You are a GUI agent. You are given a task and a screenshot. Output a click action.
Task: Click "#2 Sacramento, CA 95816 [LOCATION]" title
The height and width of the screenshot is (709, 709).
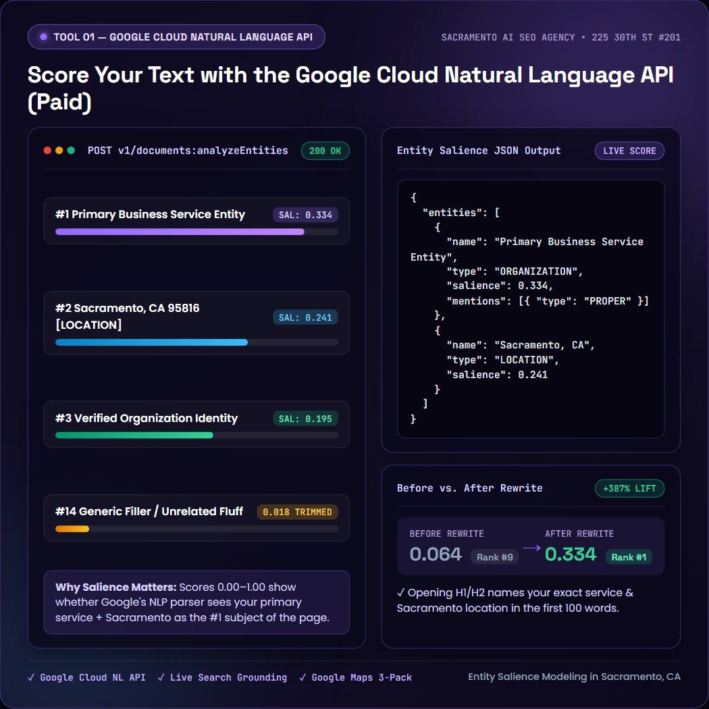pyautogui.click(x=127, y=317)
